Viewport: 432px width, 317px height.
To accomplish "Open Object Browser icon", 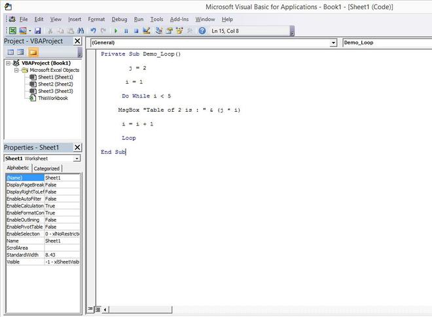I will [x=179, y=31].
